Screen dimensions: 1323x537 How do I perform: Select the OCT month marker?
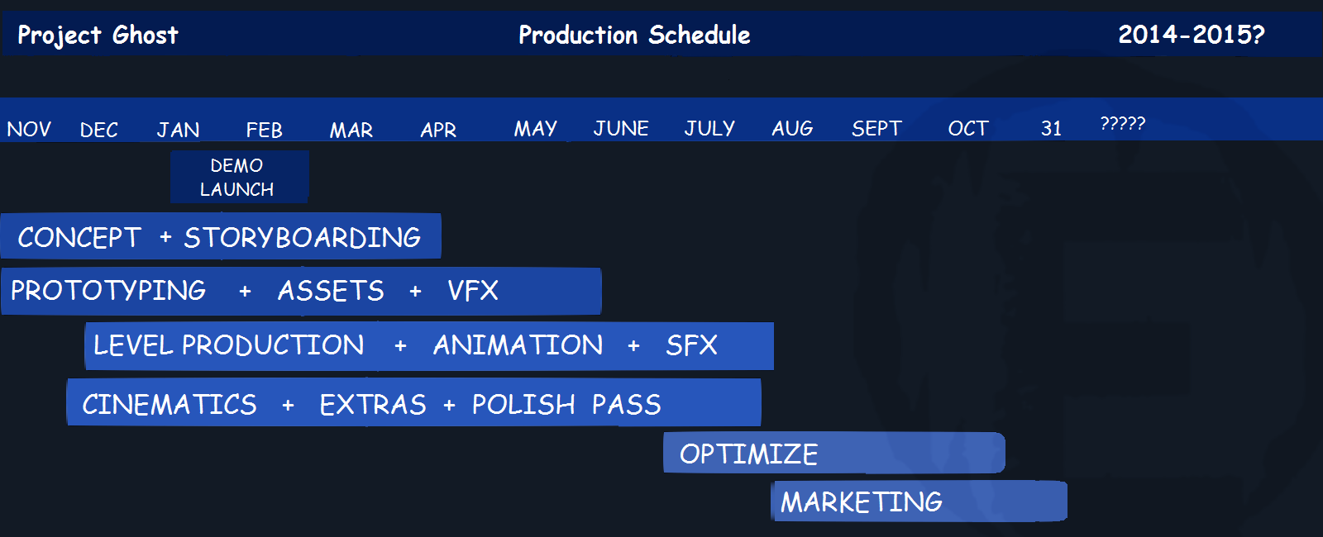coord(968,129)
